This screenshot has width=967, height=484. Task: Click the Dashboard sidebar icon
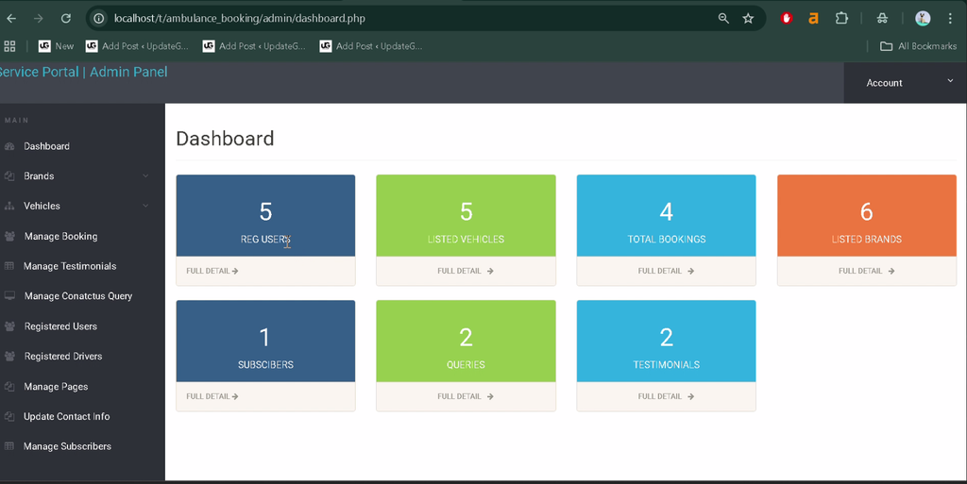(x=9, y=146)
